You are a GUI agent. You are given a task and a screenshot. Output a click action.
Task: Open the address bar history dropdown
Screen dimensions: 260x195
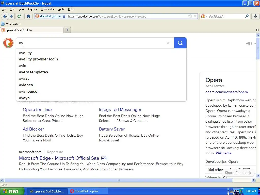tap(195, 16)
